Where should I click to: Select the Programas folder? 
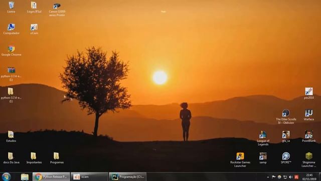(57, 158)
